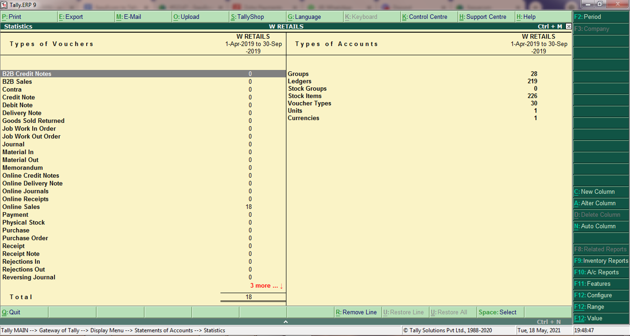The image size is (630, 336).
Task: Select the Goods Sold Returned row
Action: [143, 121]
